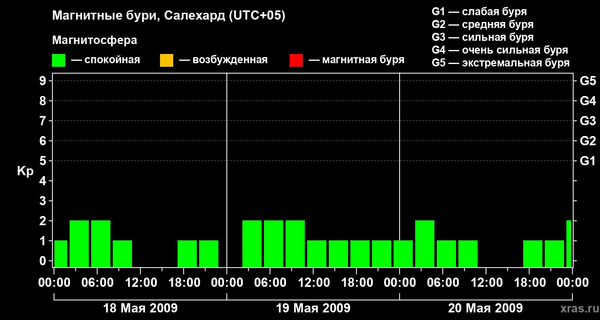Click the green 'спокойная' legend swatch

click(58, 60)
